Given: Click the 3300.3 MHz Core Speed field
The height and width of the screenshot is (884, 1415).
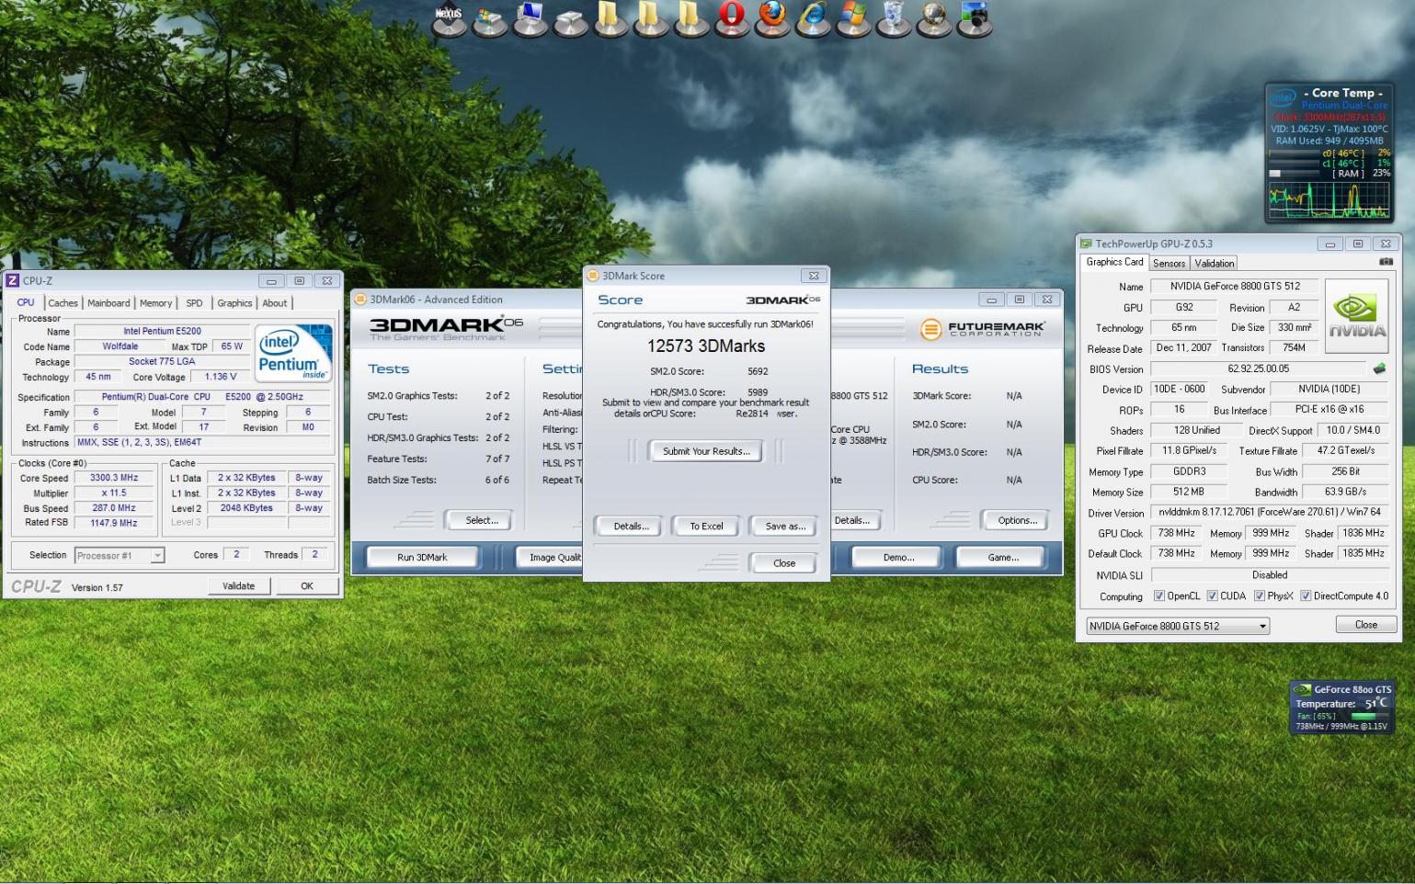Looking at the screenshot, I should [x=114, y=478].
